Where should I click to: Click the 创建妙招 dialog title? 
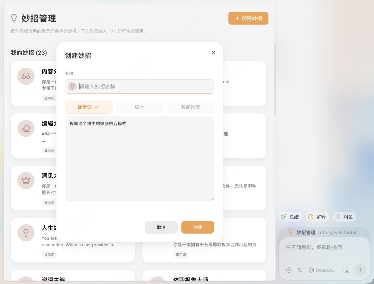[x=78, y=56]
